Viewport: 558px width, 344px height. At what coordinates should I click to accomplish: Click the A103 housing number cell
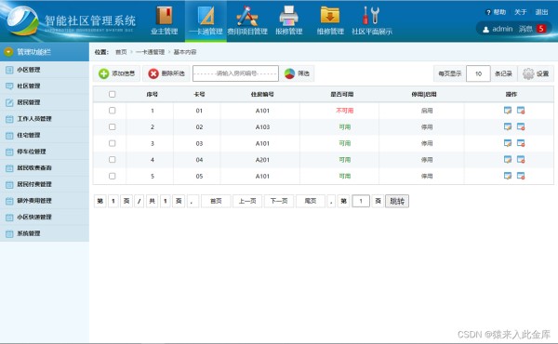(x=262, y=127)
